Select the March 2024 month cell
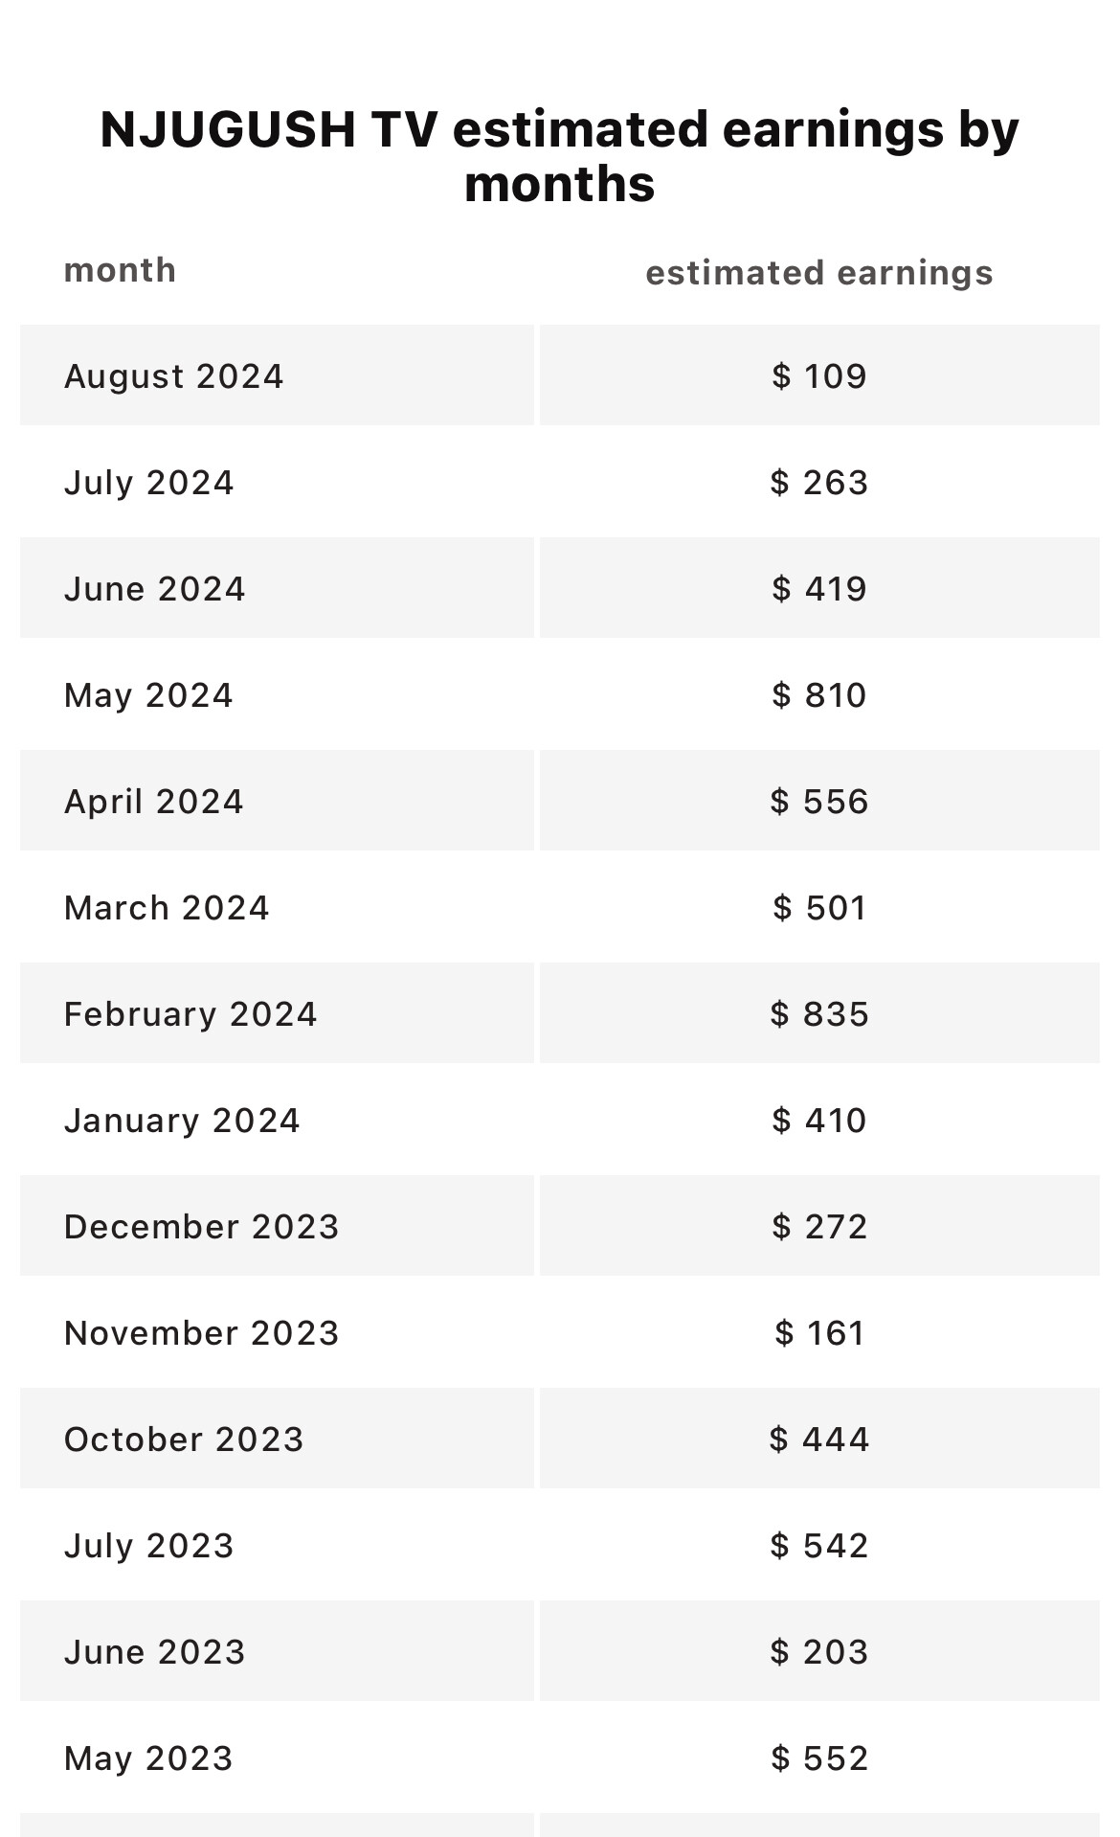1120x1837 pixels. pos(167,908)
